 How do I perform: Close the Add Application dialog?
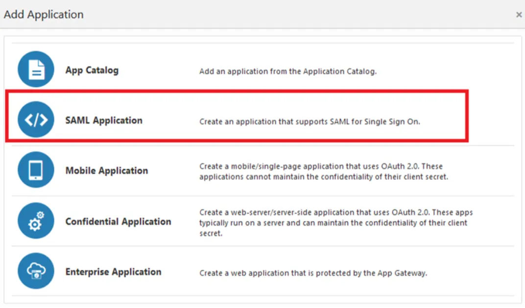pos(519,15)
